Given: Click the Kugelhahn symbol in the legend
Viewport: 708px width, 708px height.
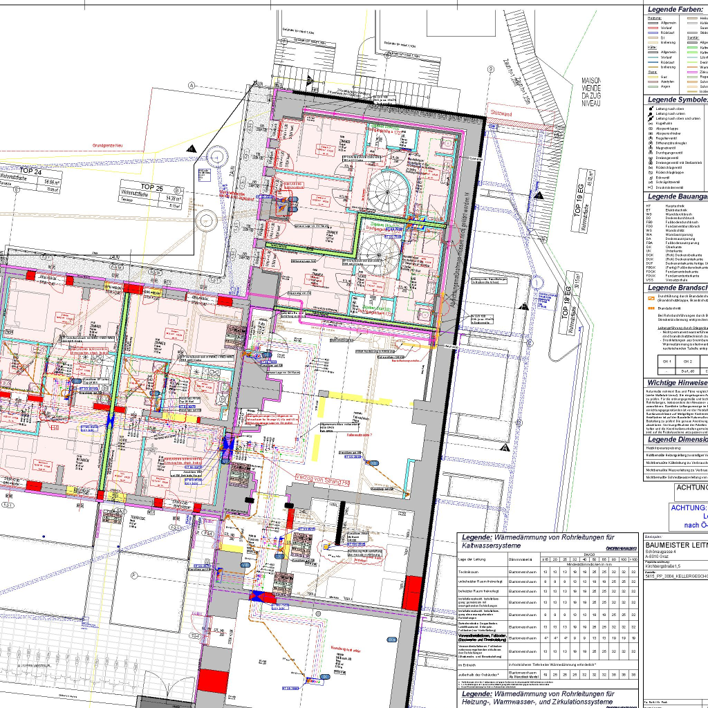Looking at the screenshot, I should point(650,123).
